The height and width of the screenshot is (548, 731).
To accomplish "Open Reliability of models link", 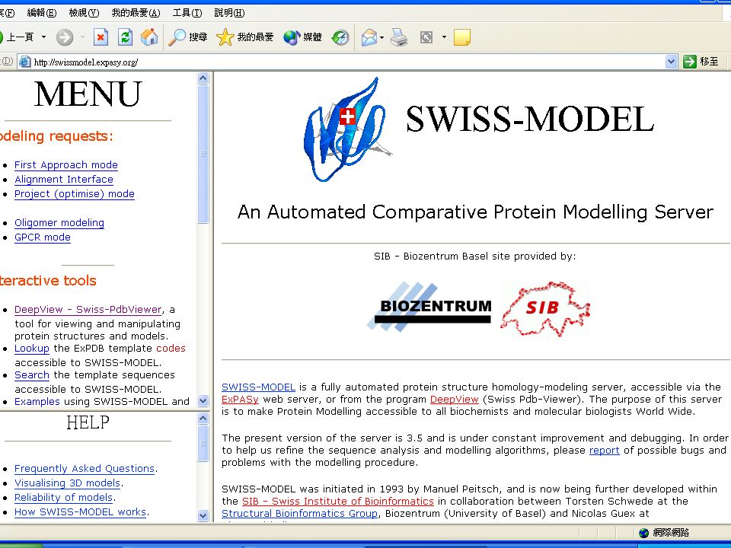I will pyautogui.click(x=63, y=497).
